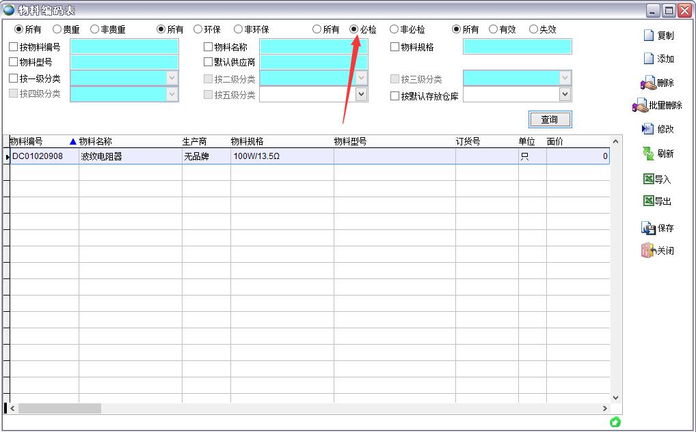Click the 删除 (Delete) icon button
This screenshot has width=696, height=432.
tap(647, 83)
